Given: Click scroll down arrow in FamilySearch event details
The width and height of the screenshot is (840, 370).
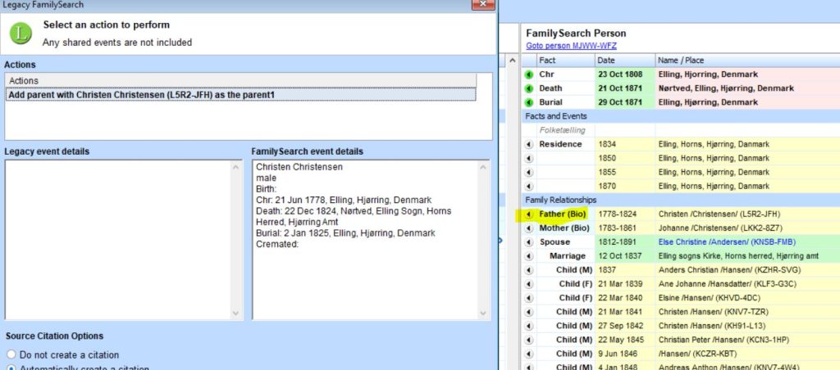Looking at the screenshot, I should pos(482,314).
